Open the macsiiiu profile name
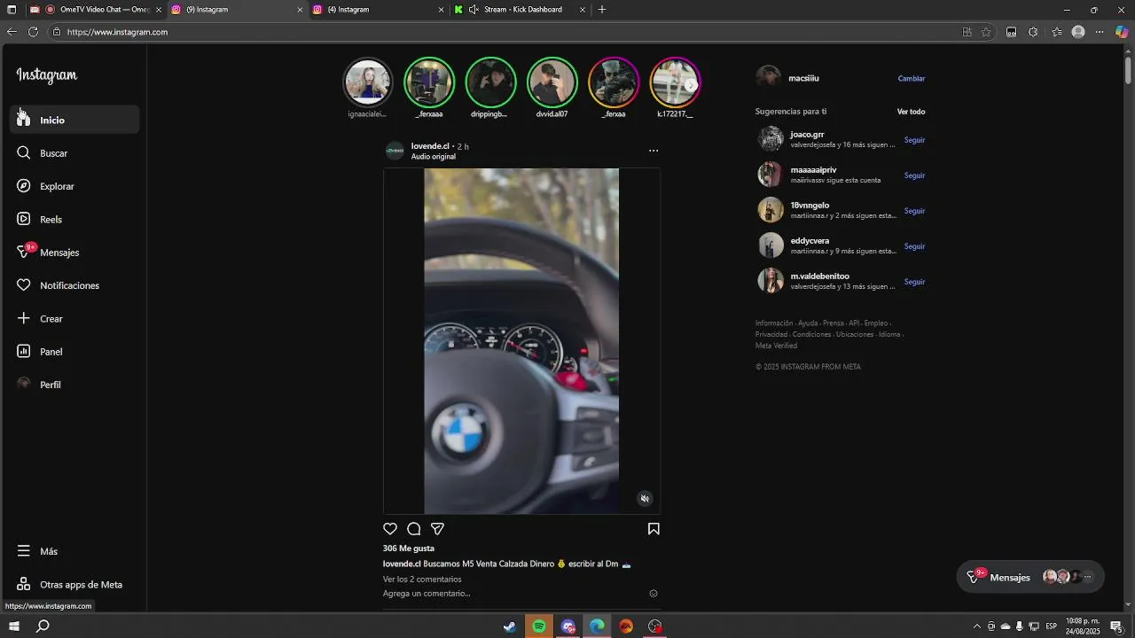This screenshot has width=1135, height=638. click(x=803, y=78)
